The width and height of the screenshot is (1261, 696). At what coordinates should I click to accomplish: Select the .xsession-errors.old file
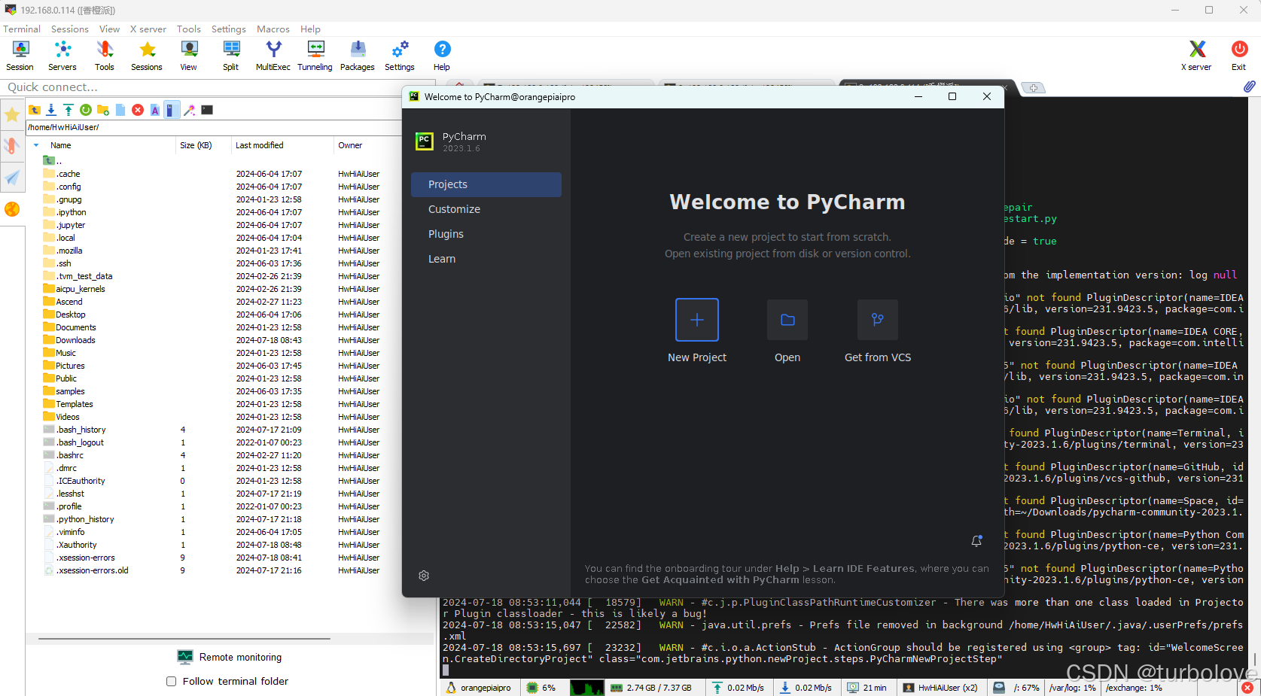pyautogui.click(x=213, y=570)
